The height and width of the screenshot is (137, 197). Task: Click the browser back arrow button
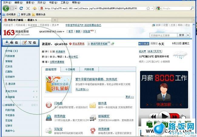6,8
